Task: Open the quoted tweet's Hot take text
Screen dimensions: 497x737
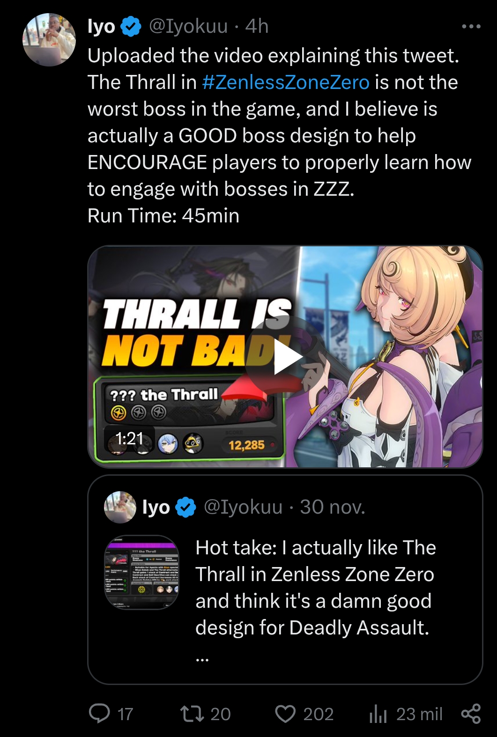Action: point(316,588)
